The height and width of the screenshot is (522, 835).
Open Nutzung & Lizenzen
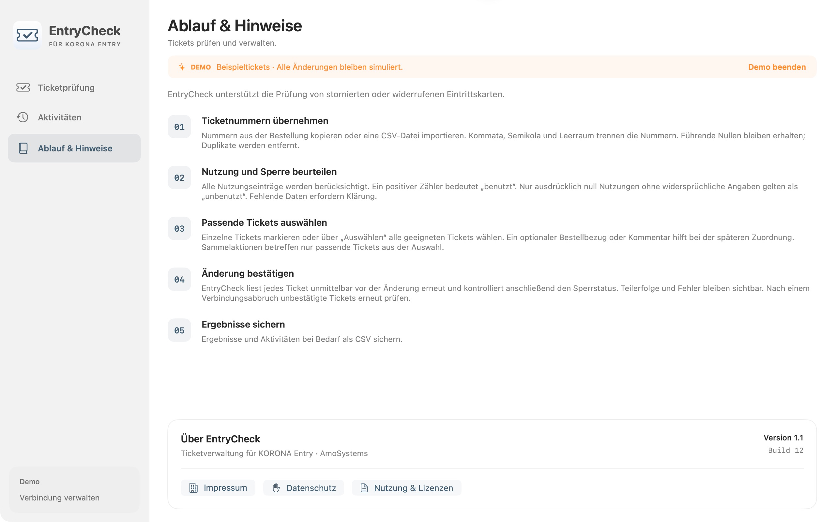406,488
